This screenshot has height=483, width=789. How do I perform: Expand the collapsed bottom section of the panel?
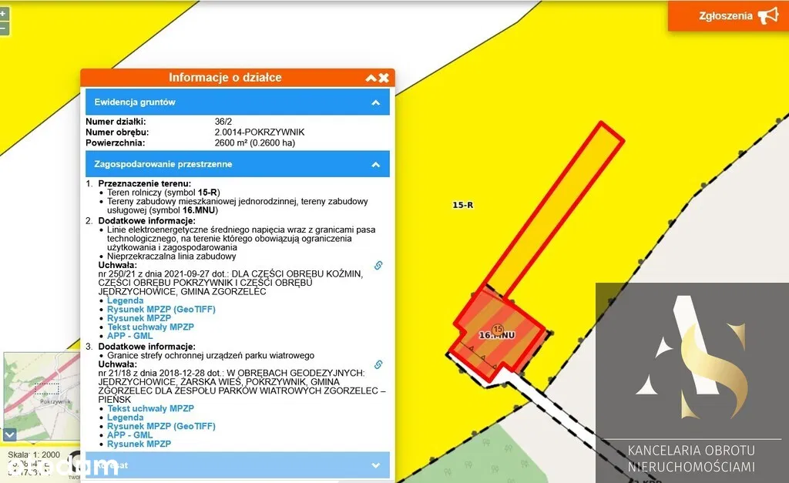375,465
